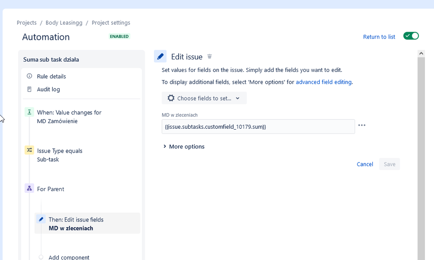
Task: Click the Add component circle marker
Action: pos(41,257)
